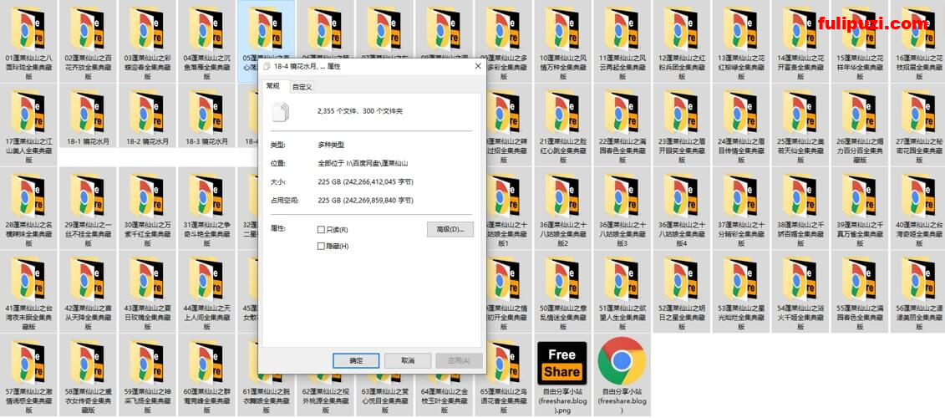Select folder 12蓬莱仙山之红粉兵团
Image resolution: width=945 pixels, height=418 pixels.
click(681, 40)
